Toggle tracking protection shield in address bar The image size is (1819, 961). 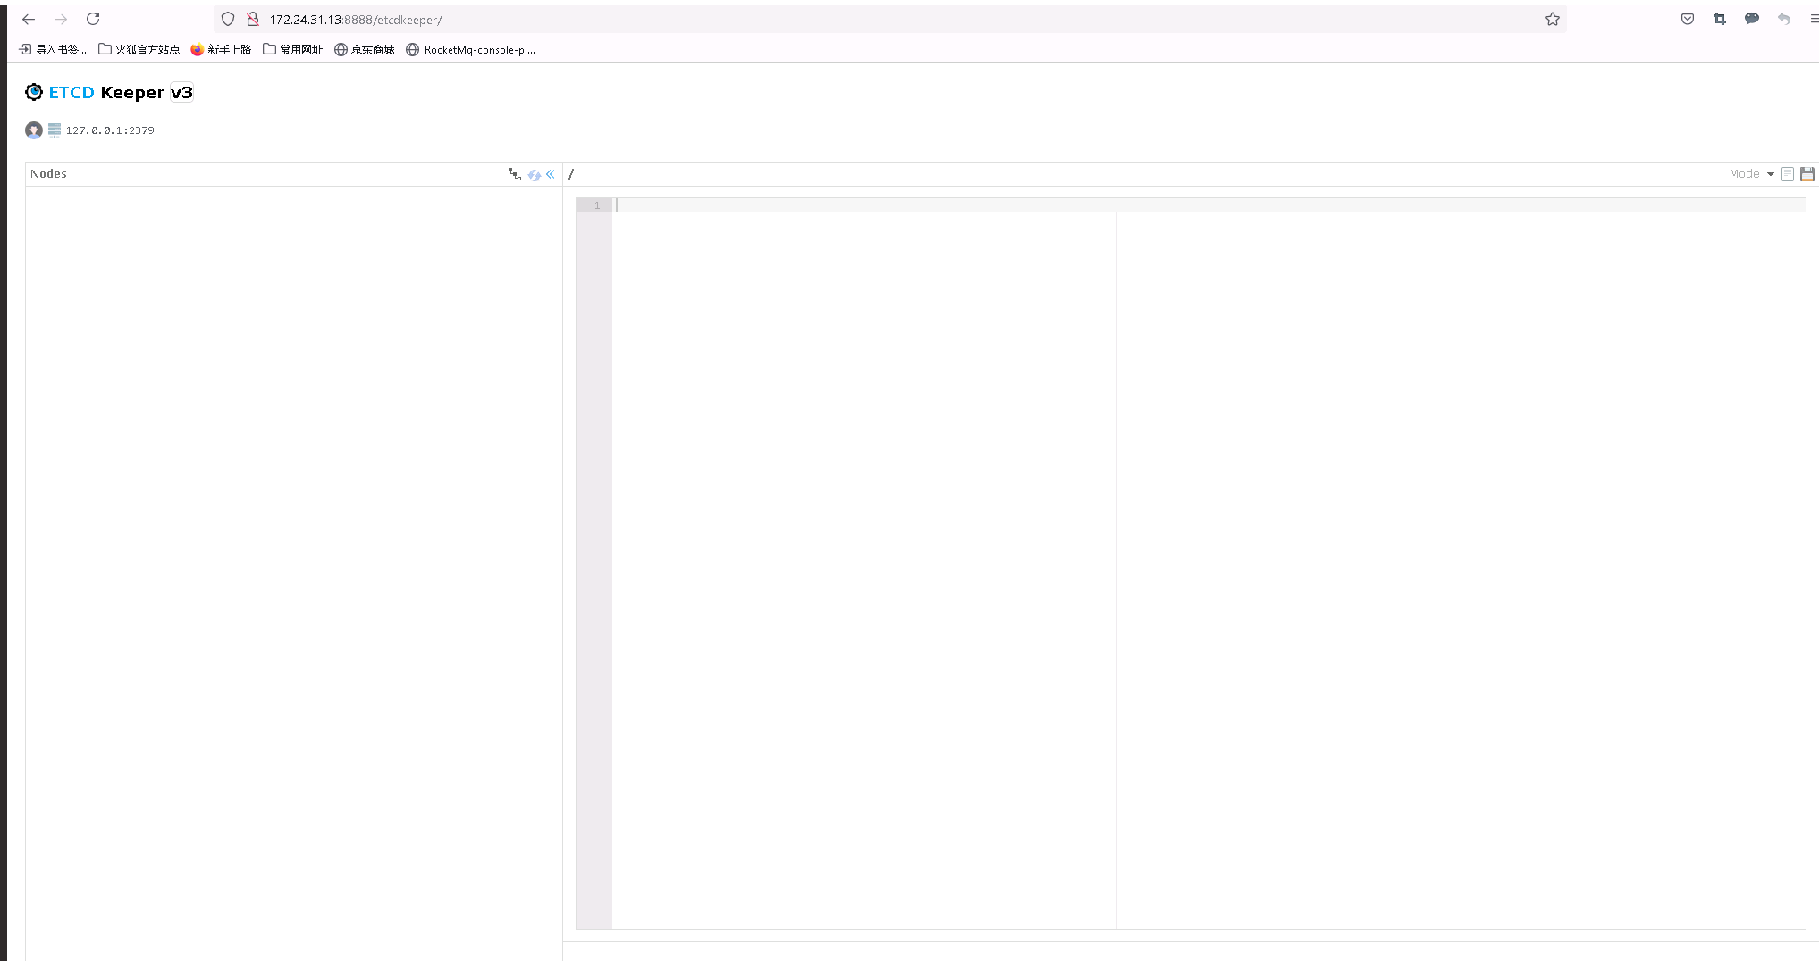[x=228, y=19]
